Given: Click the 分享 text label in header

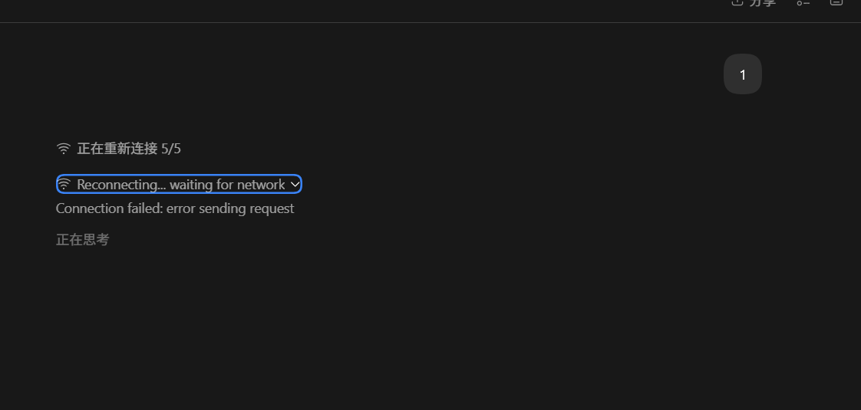Looking at the screenshot, I should [x=763, y=3].
